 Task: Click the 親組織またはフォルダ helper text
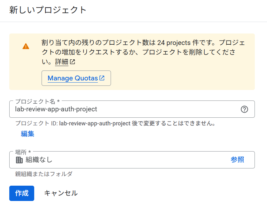pyautogui.click(x=44, y=174)
